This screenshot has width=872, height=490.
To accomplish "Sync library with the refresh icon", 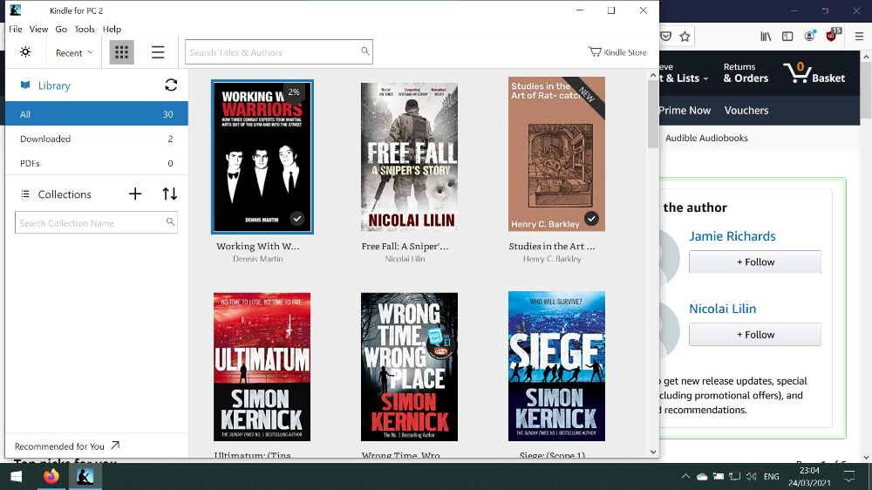I will click(x=171, y=85).
